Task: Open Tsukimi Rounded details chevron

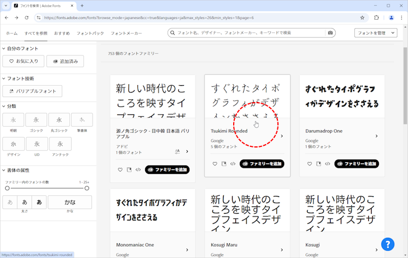Action: click(282, 136)
